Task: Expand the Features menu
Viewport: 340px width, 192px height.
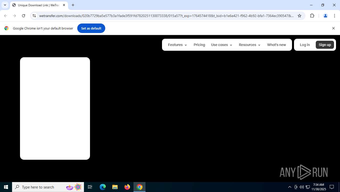Action: pos(177,45)
